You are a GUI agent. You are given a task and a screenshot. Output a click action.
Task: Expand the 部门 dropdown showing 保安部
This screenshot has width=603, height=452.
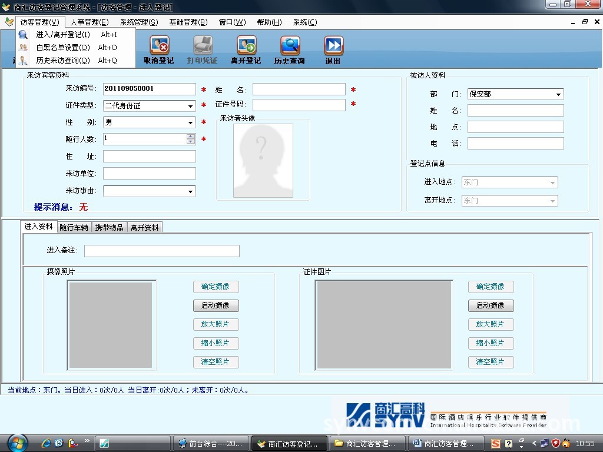[x=558, y=95]
